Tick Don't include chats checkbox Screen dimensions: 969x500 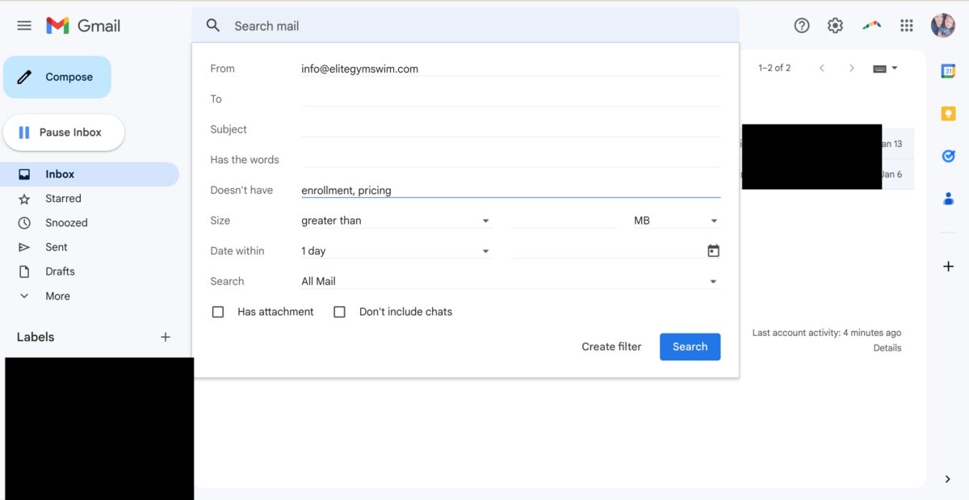(340, 312)
